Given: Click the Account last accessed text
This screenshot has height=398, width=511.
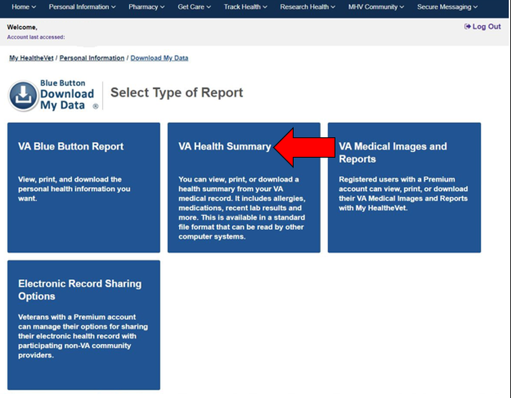Looking at the screenshot, I should click(x=36, y=37).
